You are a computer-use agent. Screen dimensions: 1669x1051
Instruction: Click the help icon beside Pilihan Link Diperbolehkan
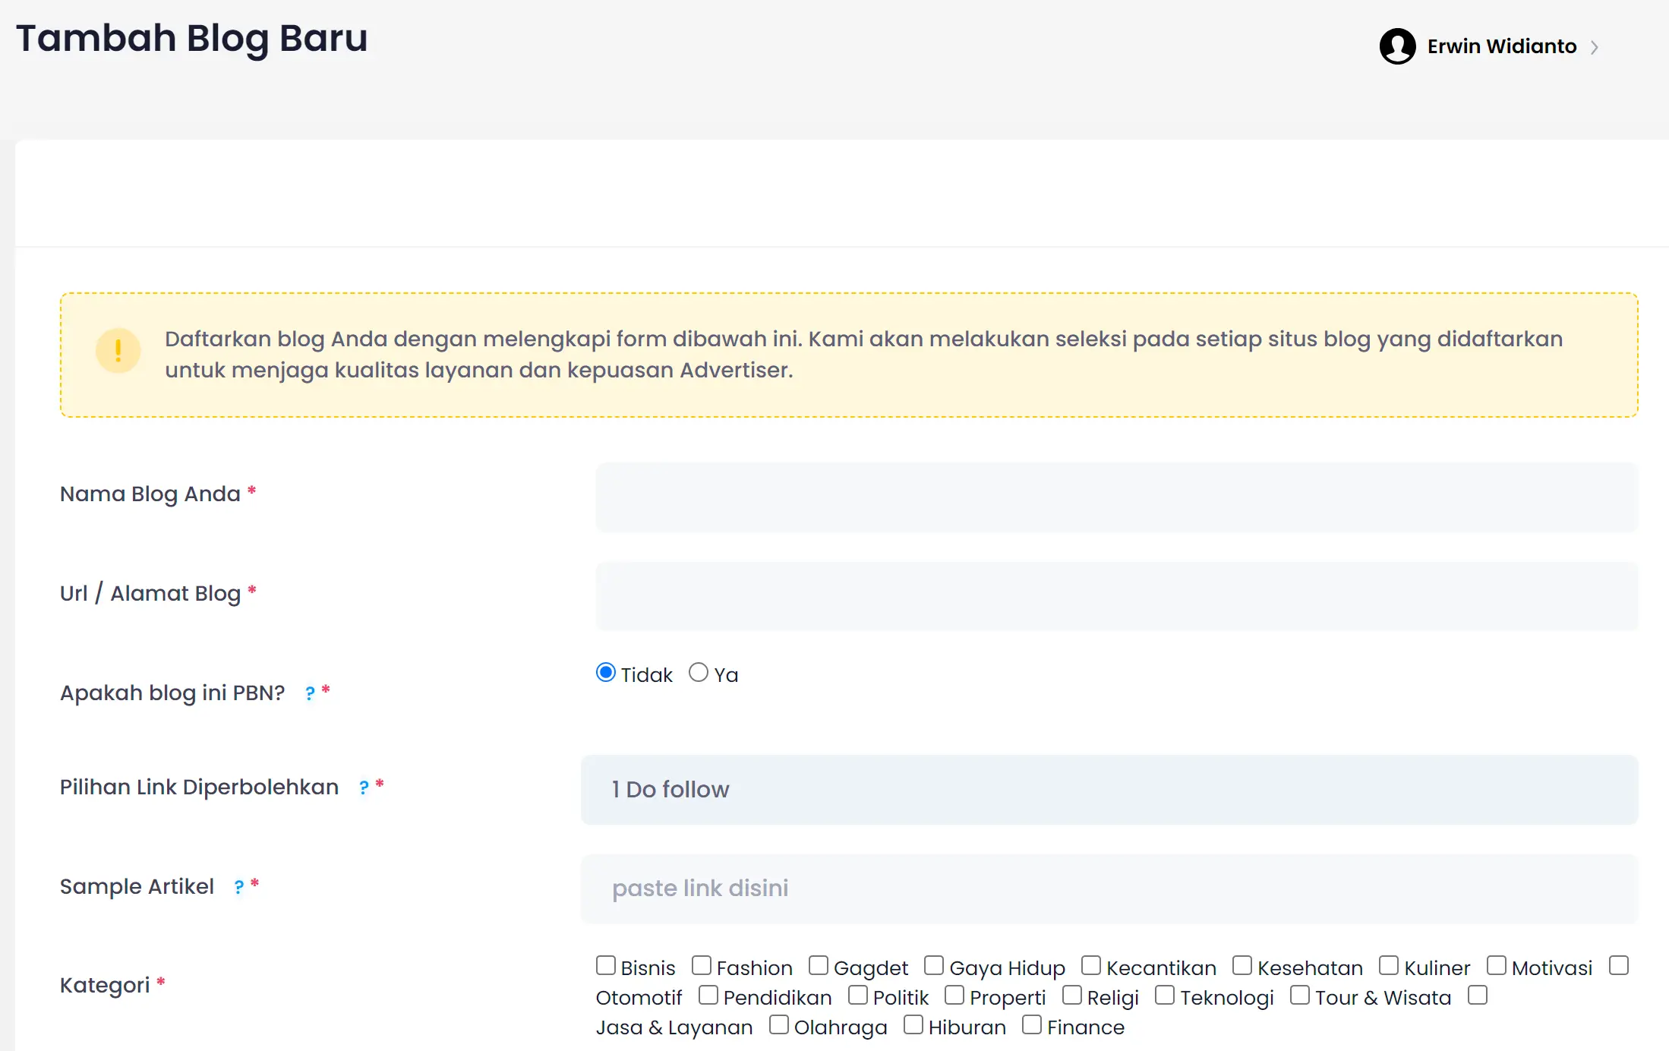(x=364, y=787)
